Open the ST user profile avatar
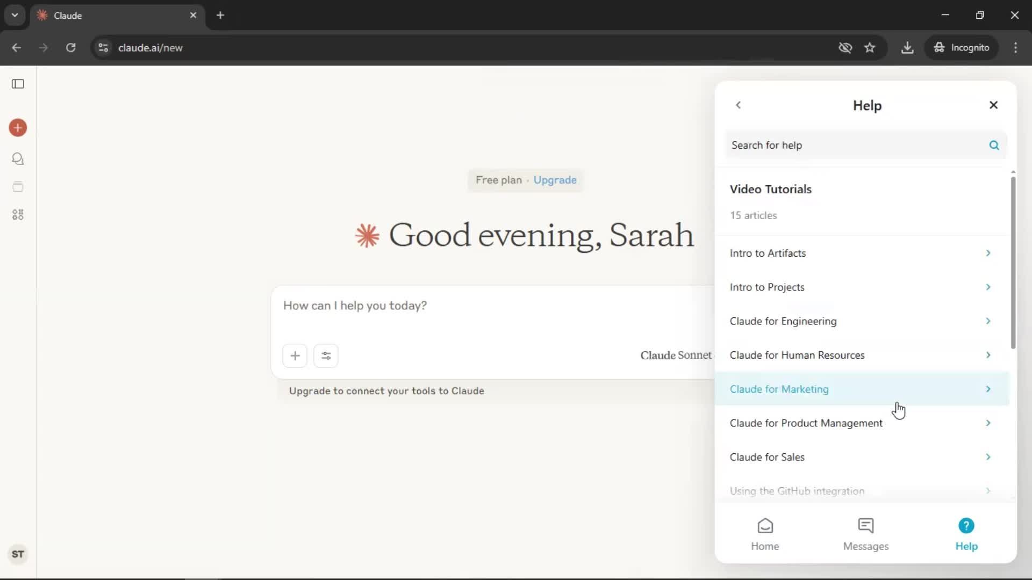This screenshot has width=1032, height=580. tap(18, 554)
